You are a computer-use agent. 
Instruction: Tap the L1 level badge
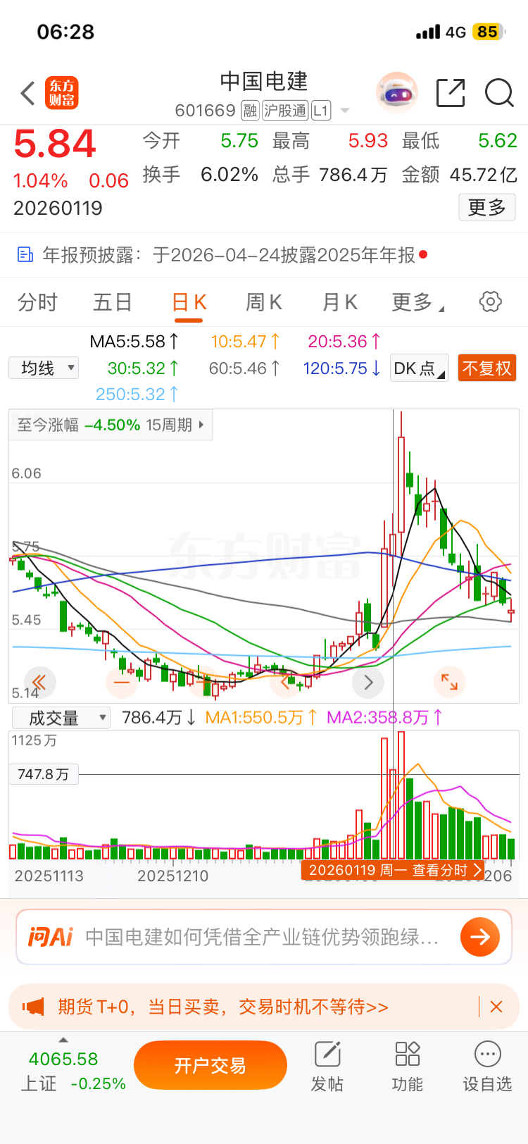[x=320, y=111]
